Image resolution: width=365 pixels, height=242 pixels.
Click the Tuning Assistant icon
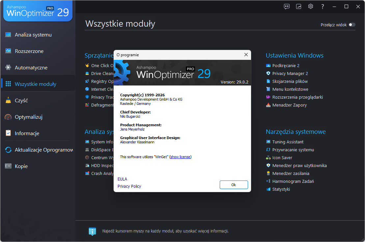pos(268,142)
